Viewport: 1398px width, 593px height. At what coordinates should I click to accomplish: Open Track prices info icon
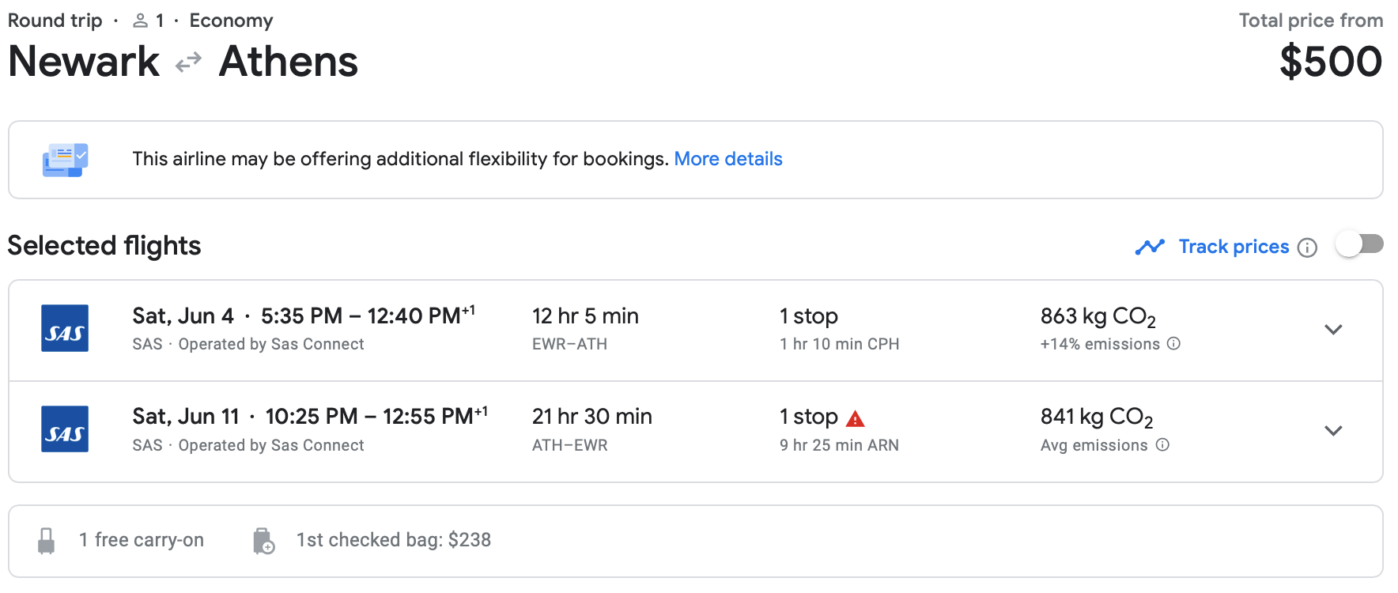point(1308,247)
